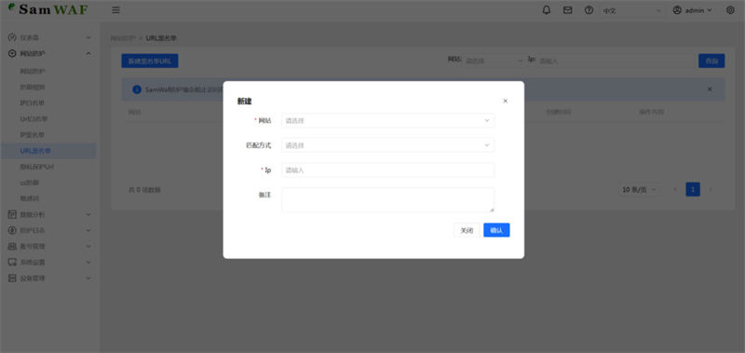Open the settings gear in top right

[731, 10]
